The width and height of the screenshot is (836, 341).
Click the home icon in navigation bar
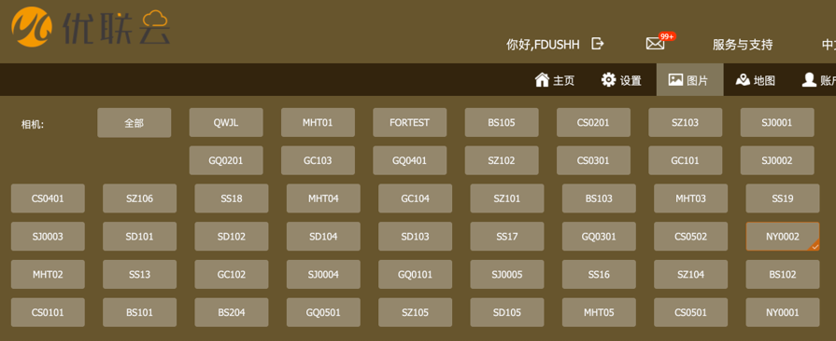coord(542,80)
